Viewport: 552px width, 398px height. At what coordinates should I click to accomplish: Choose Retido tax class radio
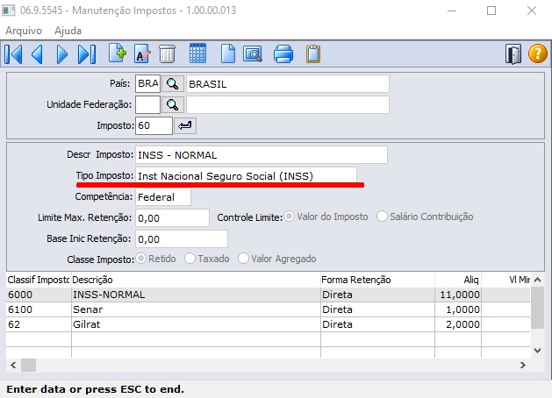140,259
